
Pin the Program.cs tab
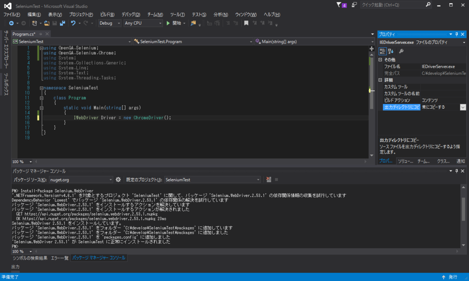pos(41,34)
